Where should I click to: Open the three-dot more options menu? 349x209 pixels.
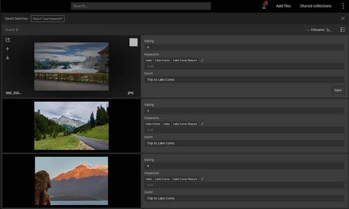pos(343,6)
